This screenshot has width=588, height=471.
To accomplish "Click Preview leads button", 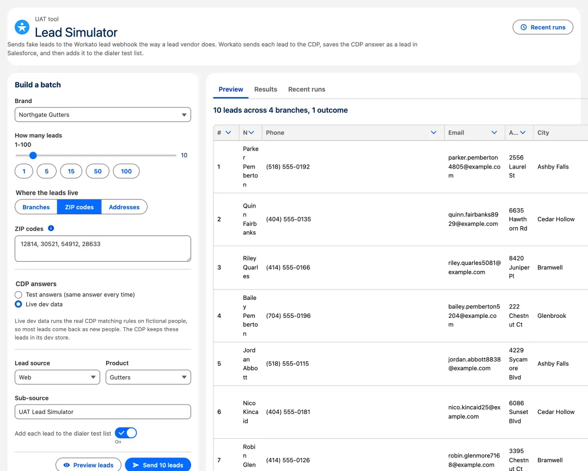I will click(89, 464).
